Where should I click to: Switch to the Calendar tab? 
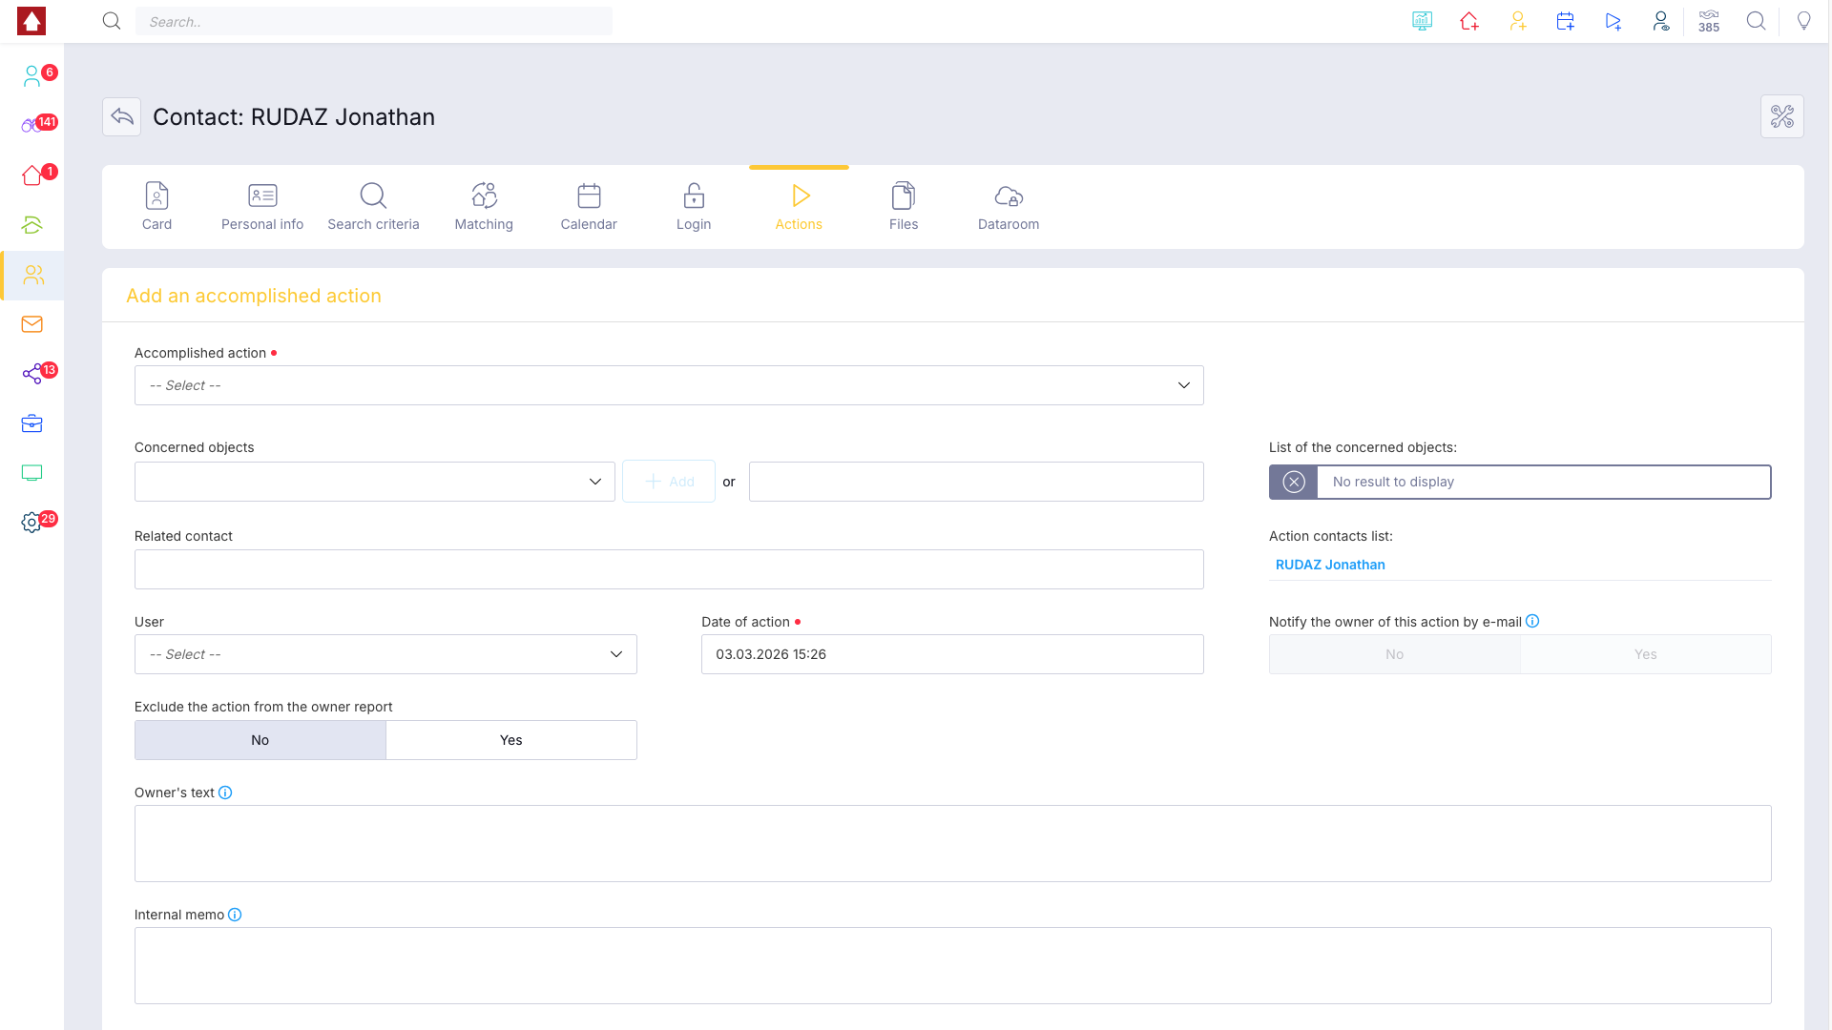589,207
